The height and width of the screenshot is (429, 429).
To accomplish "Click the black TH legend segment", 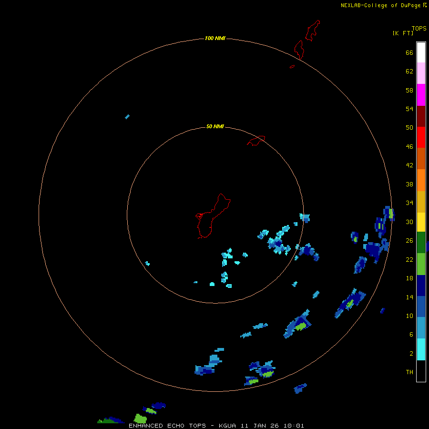I will coord(421,371).
